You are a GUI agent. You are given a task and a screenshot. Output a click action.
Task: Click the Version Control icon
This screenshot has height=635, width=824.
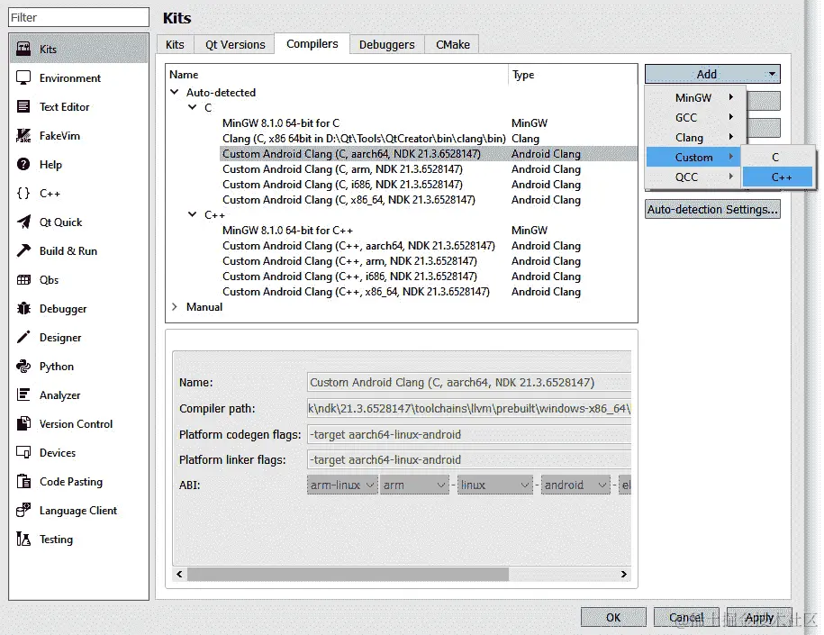pyautogui.click(x=23, y=423)
